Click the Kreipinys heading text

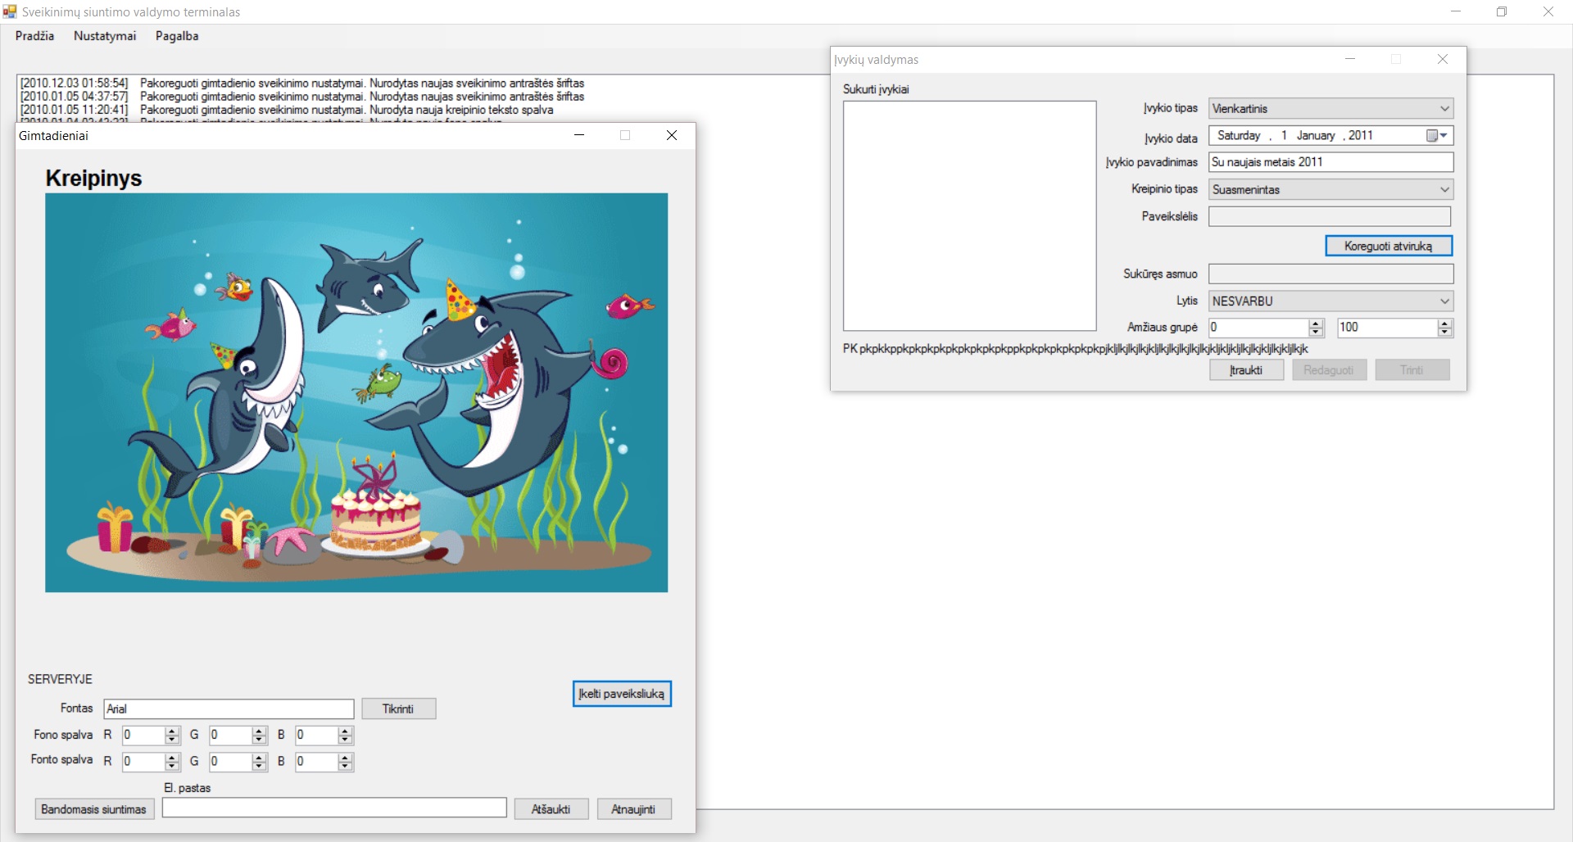(x=93, y=178)
